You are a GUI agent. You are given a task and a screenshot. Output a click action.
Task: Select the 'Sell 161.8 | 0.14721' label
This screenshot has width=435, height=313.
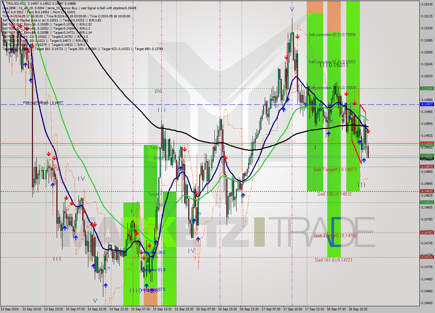pos(333,260)
